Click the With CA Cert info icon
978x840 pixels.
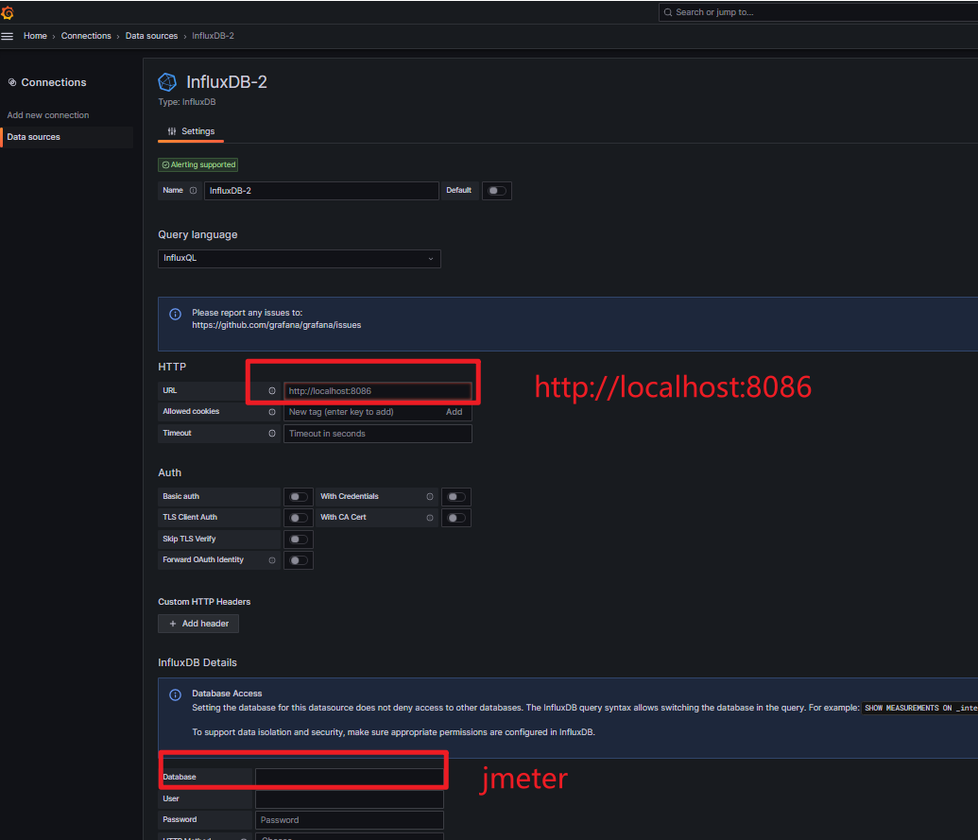pyautogui.click(x=430, y=518)
